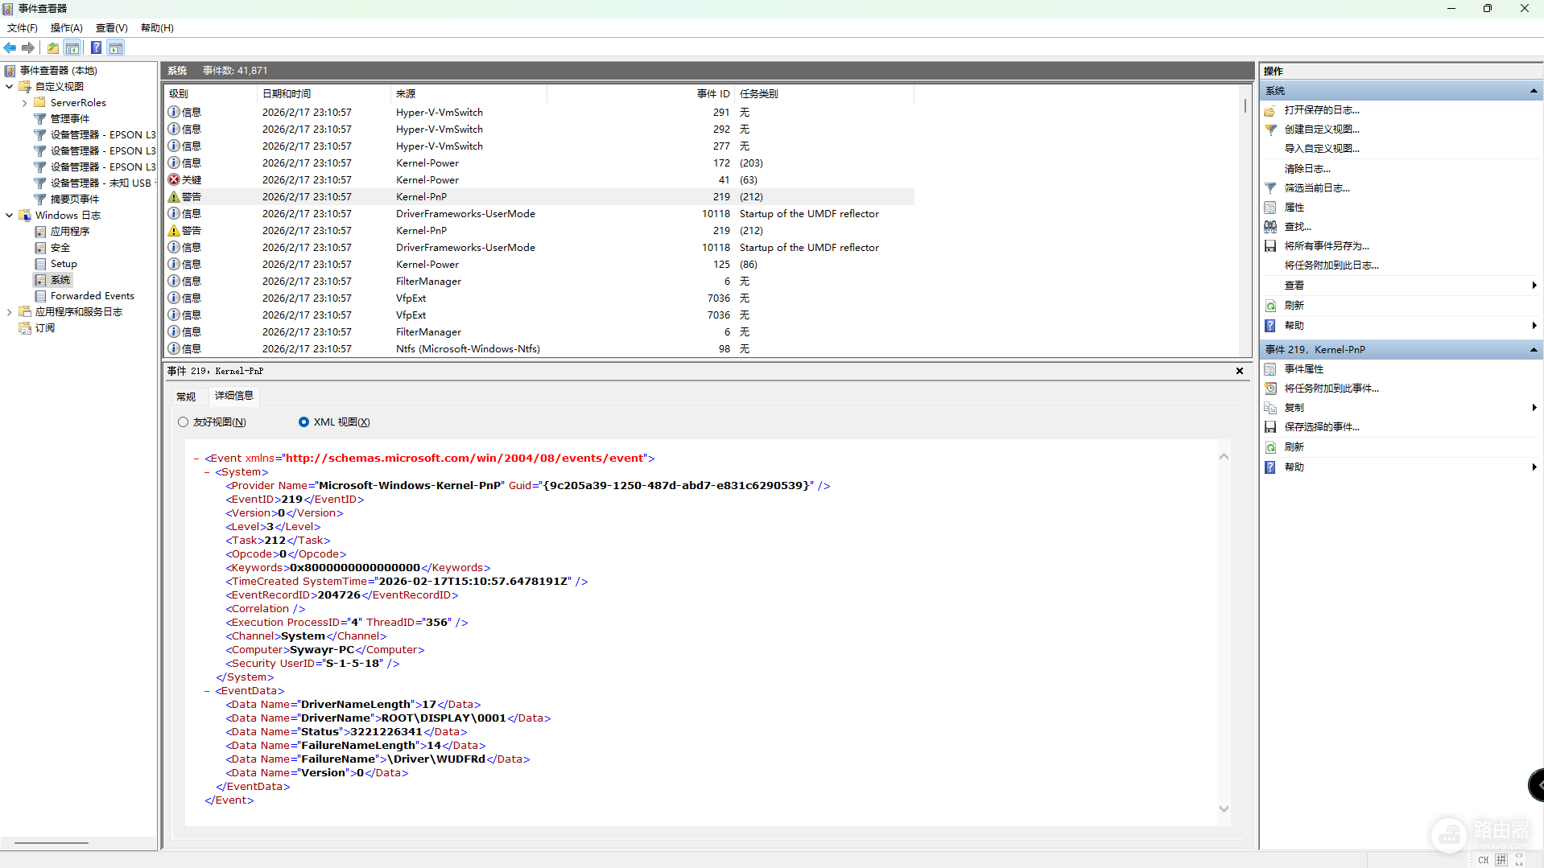Click the Forward arrow toolbar icon
1544x868 pixels.
coord(28,48)
